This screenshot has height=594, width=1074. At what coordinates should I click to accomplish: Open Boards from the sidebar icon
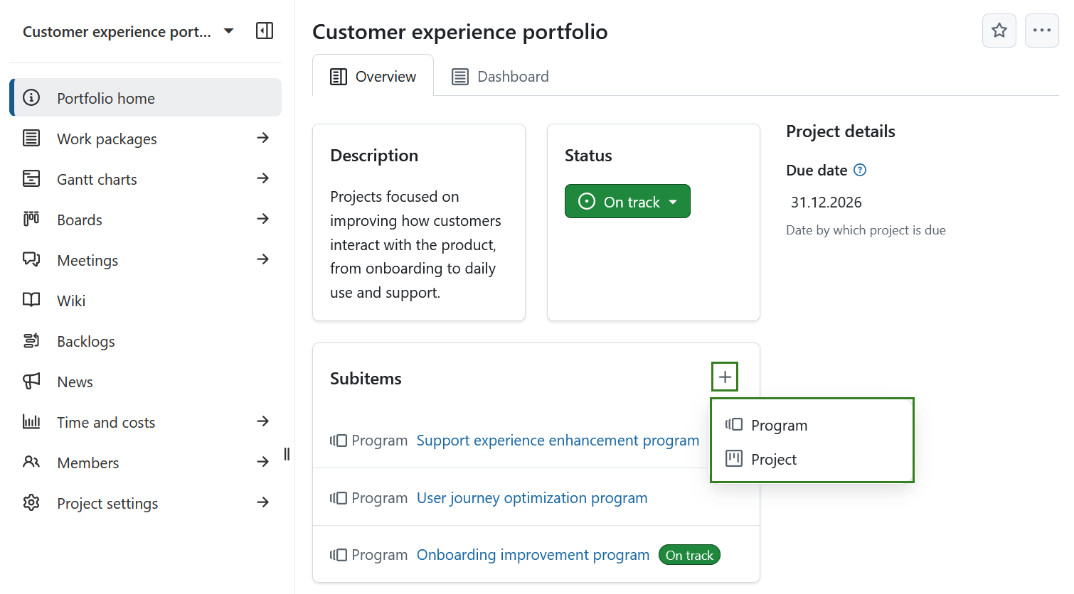click(x=31, y=220)
